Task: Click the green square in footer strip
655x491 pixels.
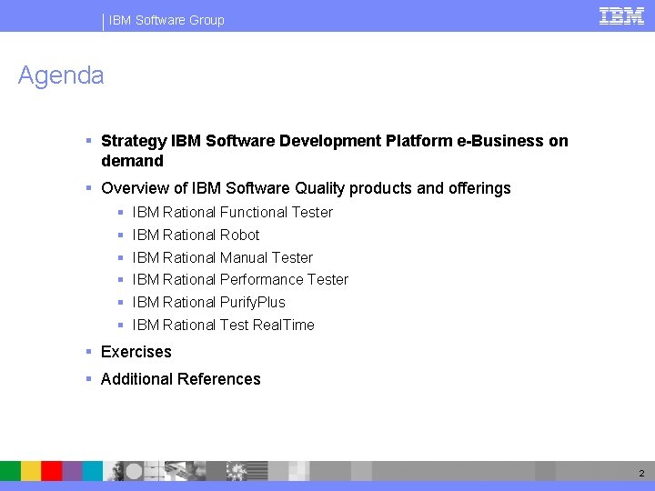Action: 10,471
